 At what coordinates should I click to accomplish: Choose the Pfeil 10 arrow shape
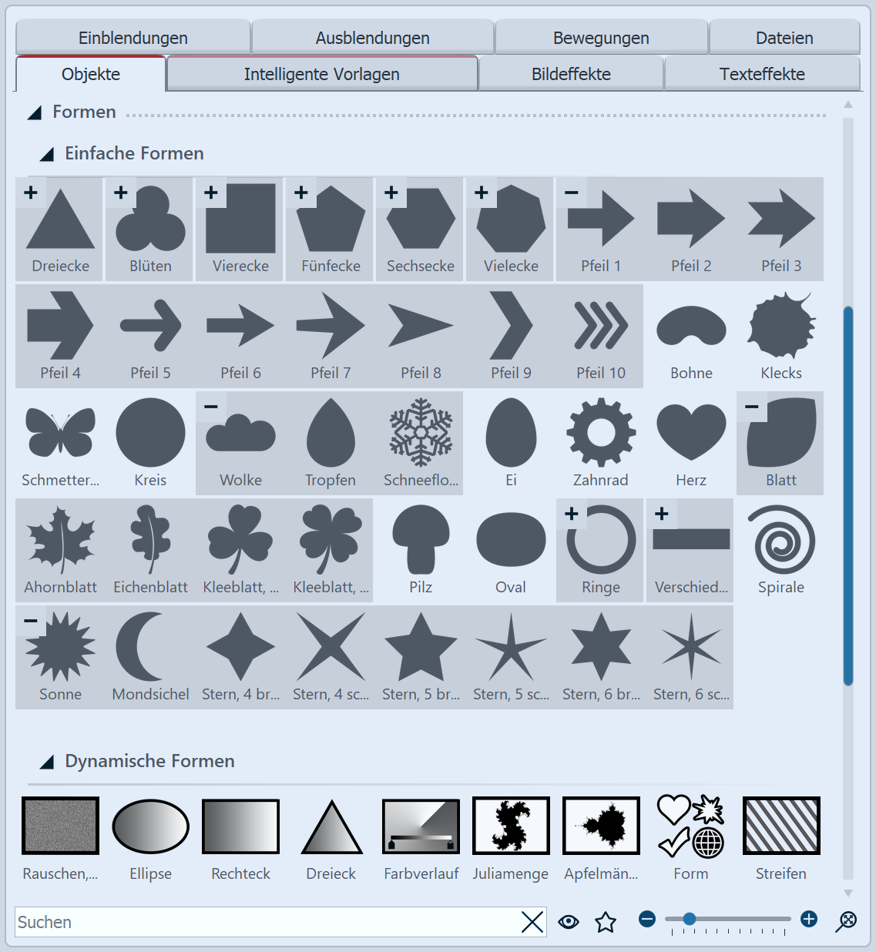pyautogui.click(x=600, y=330)
